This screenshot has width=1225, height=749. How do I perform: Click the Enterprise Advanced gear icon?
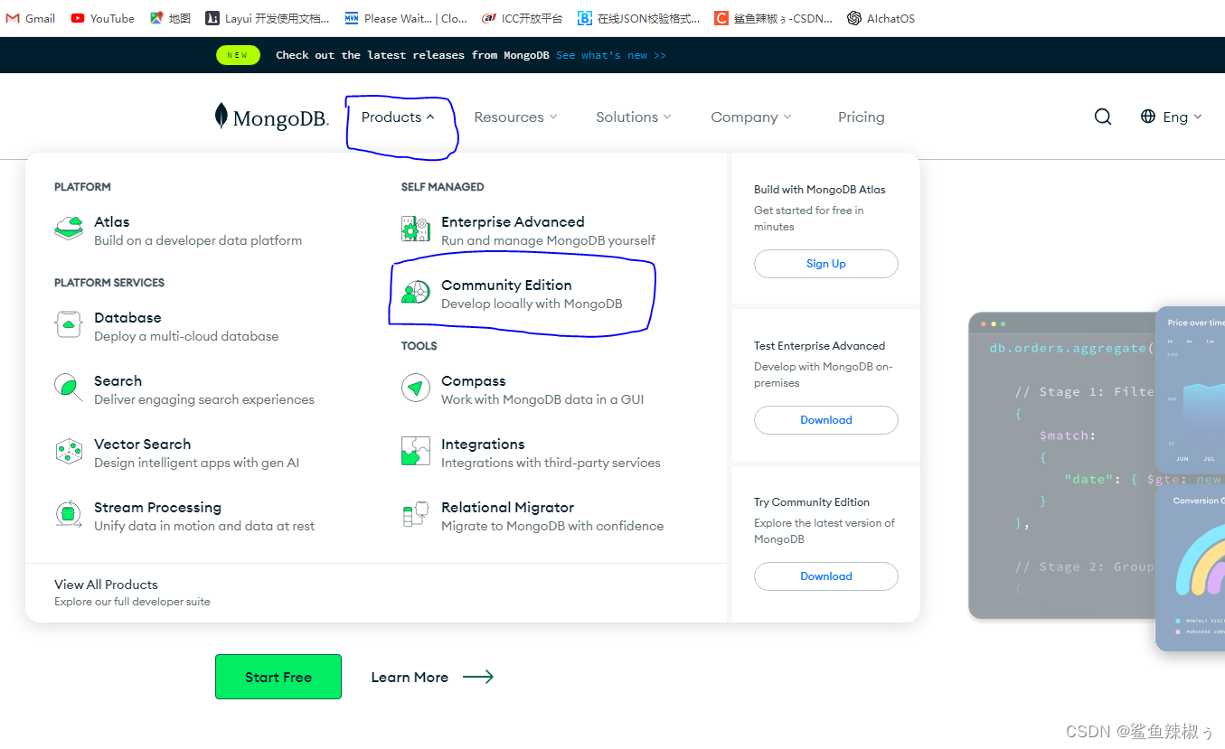click(x=415, y=229)
